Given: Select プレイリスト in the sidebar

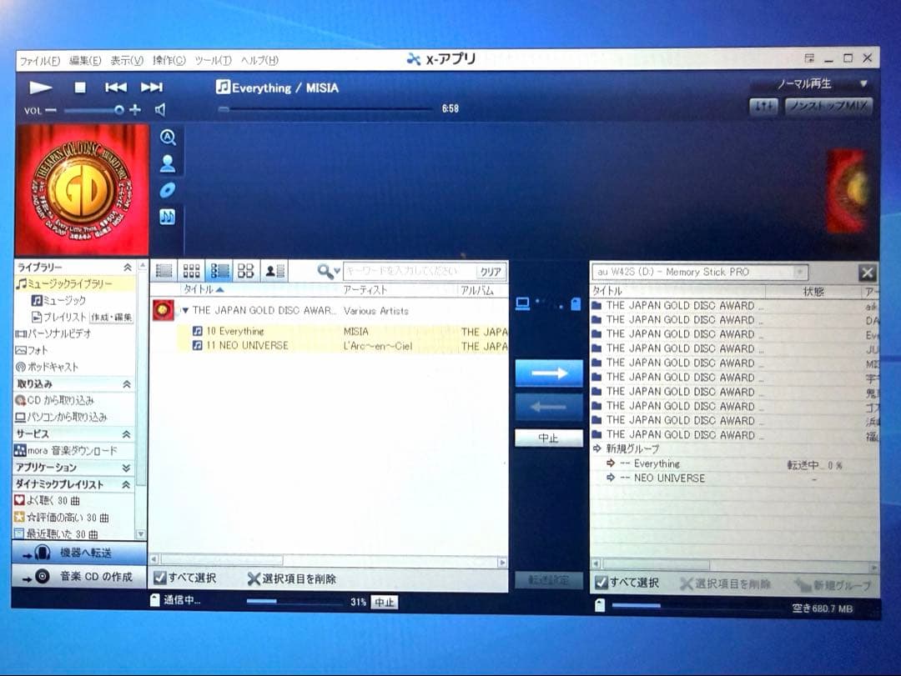Looking at the screenshot, I should click(x=58, y=317).
